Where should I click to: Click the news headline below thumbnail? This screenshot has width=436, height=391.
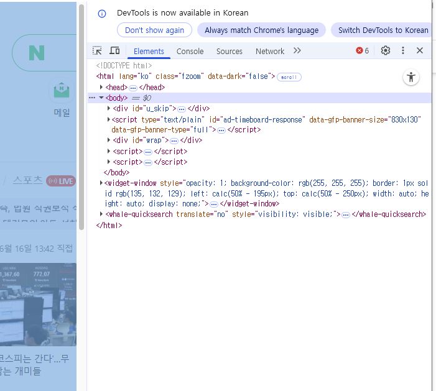click(34, 365)
